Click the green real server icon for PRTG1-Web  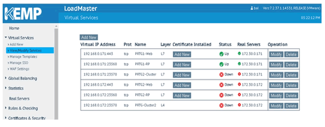[239, 54]
